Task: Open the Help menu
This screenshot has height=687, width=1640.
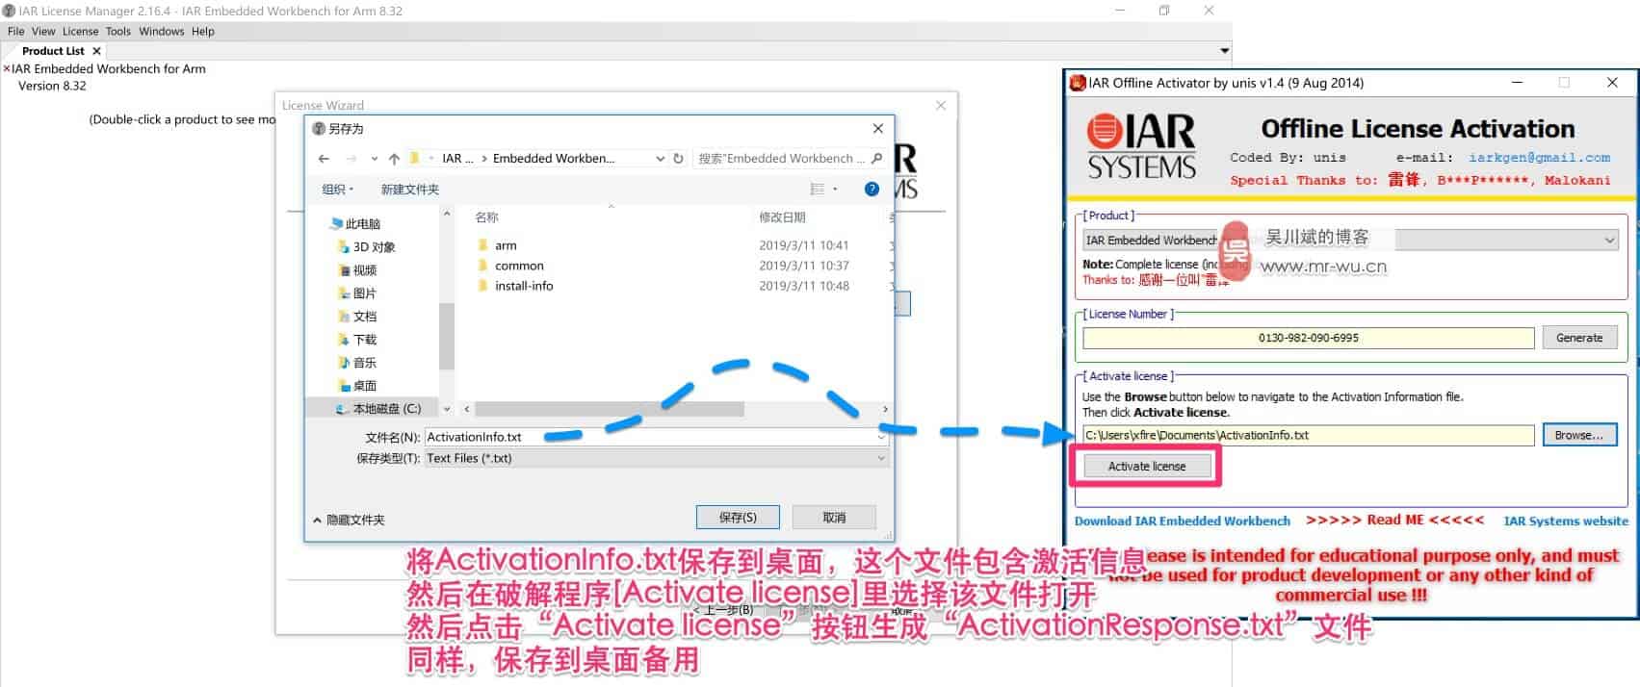Action: [x=202, y=31]
